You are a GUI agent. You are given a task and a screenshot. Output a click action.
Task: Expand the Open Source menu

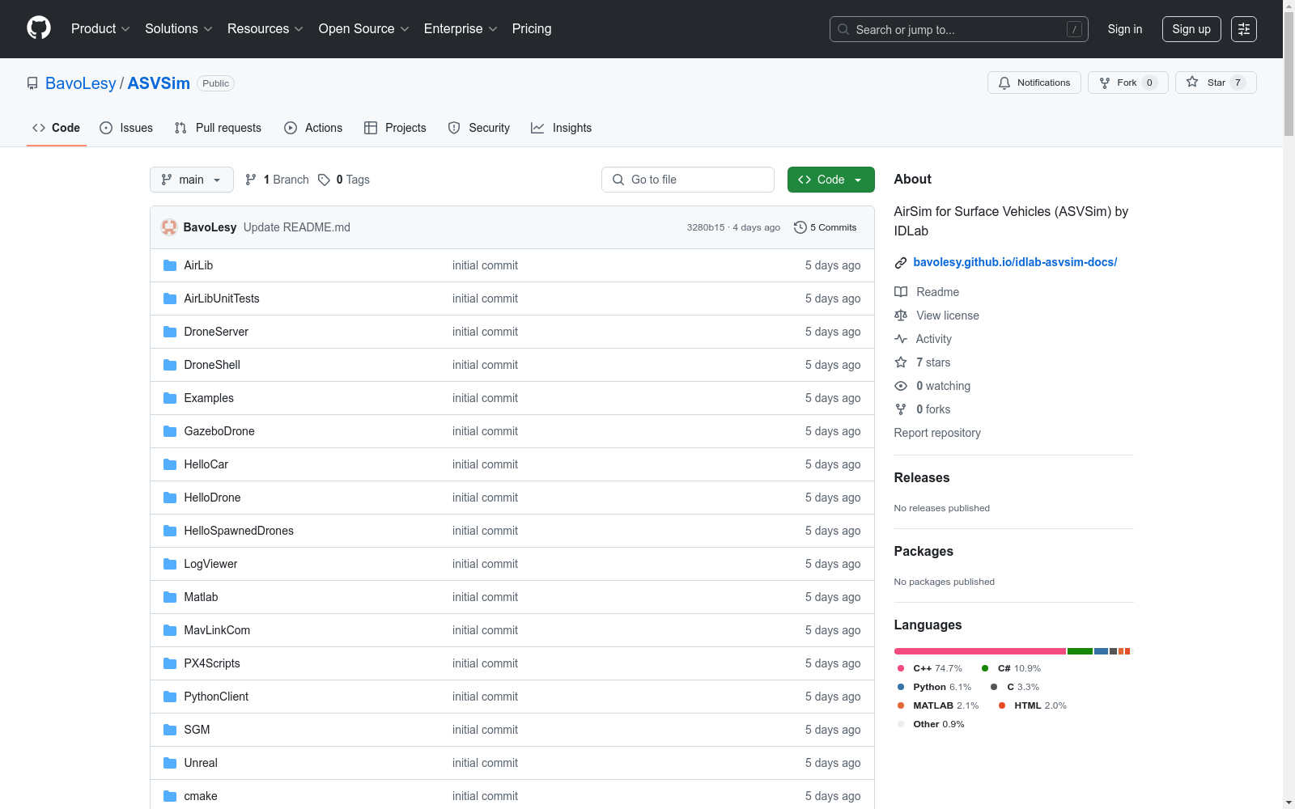click(x=364, y=28)
